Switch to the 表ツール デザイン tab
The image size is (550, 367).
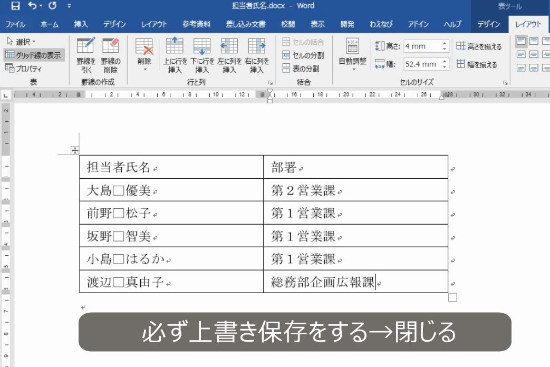489,24
